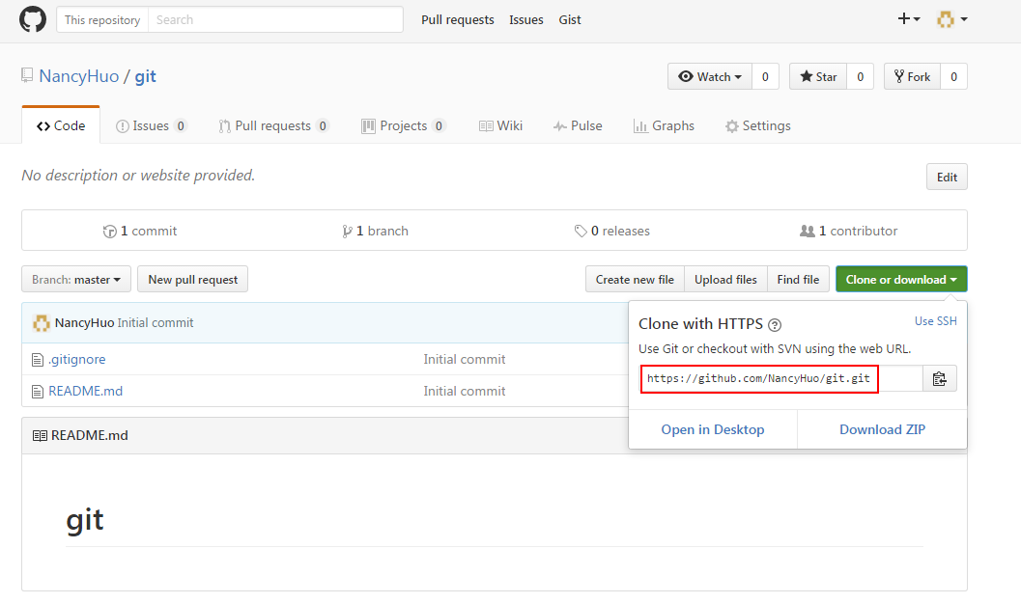Click the commit history clock icon
The height and width of the screenshot is (603, 1021).
[x=109, y=232]
